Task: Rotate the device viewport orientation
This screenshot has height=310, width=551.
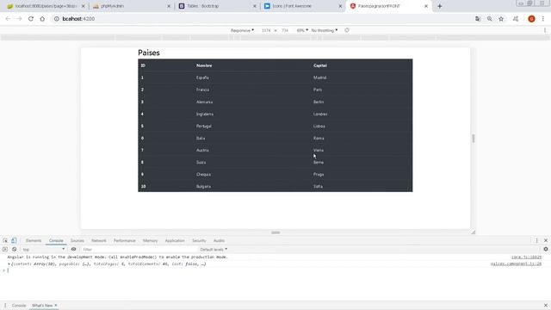Action: coord(347,30)
